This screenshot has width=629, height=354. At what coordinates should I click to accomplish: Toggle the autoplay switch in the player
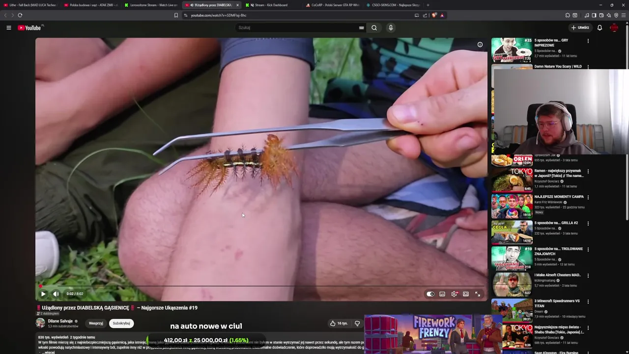430,294
